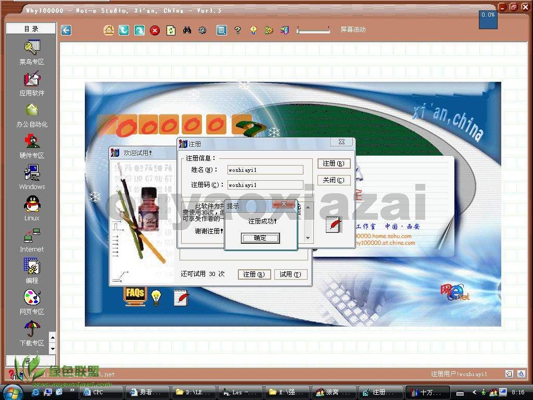Close the 注册 dialog with X
Image resolution: width=533 pixels, height=400 pixels.
coord(341,142)
